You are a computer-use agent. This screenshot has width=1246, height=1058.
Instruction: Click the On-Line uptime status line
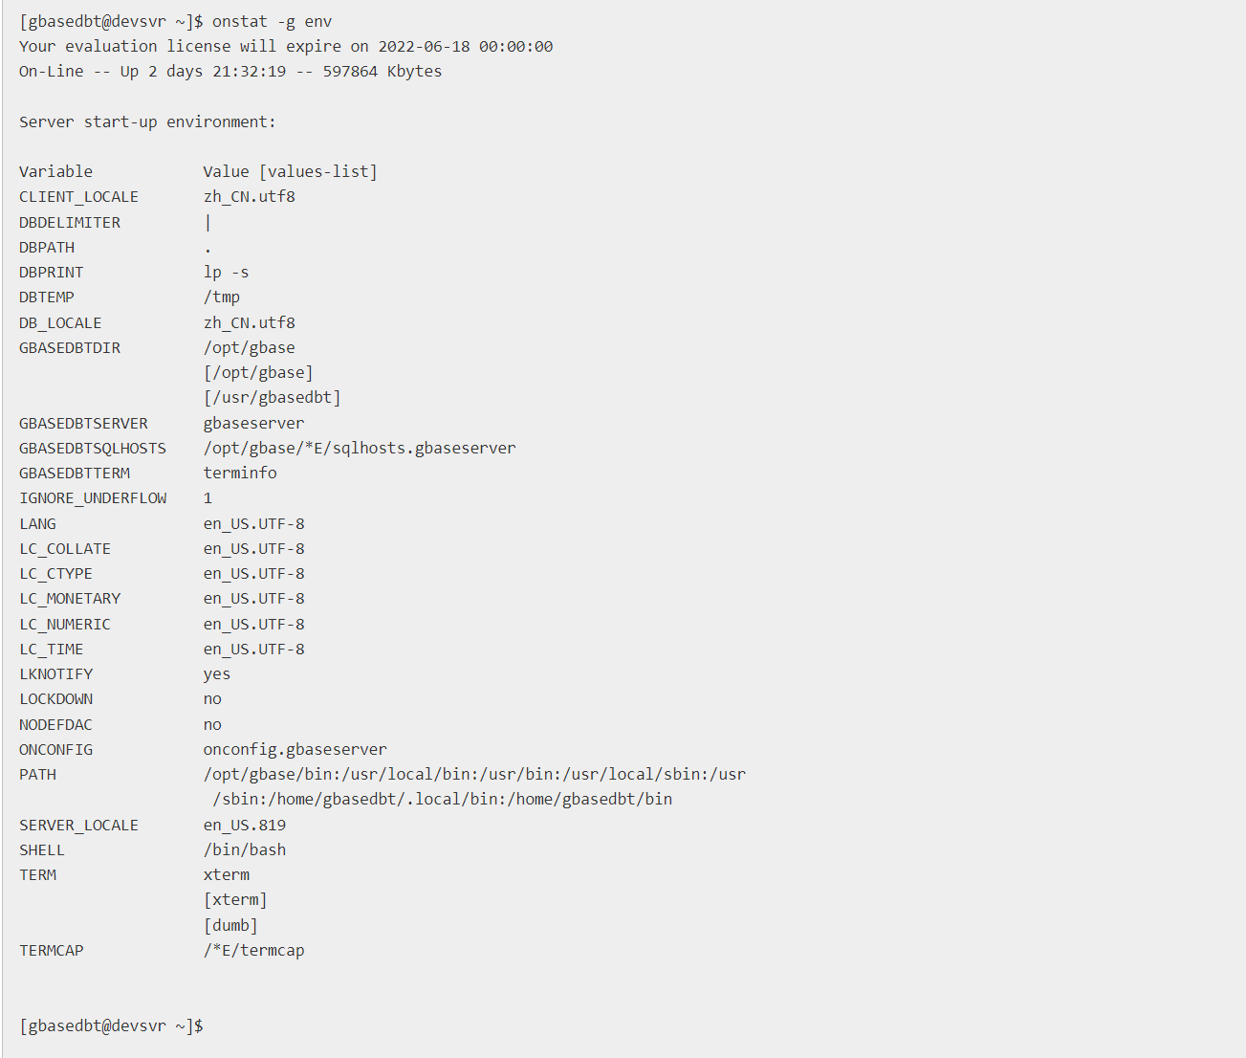click(230, 71)
